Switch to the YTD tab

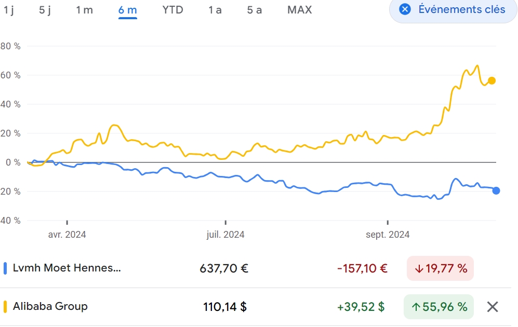(172, 10)
